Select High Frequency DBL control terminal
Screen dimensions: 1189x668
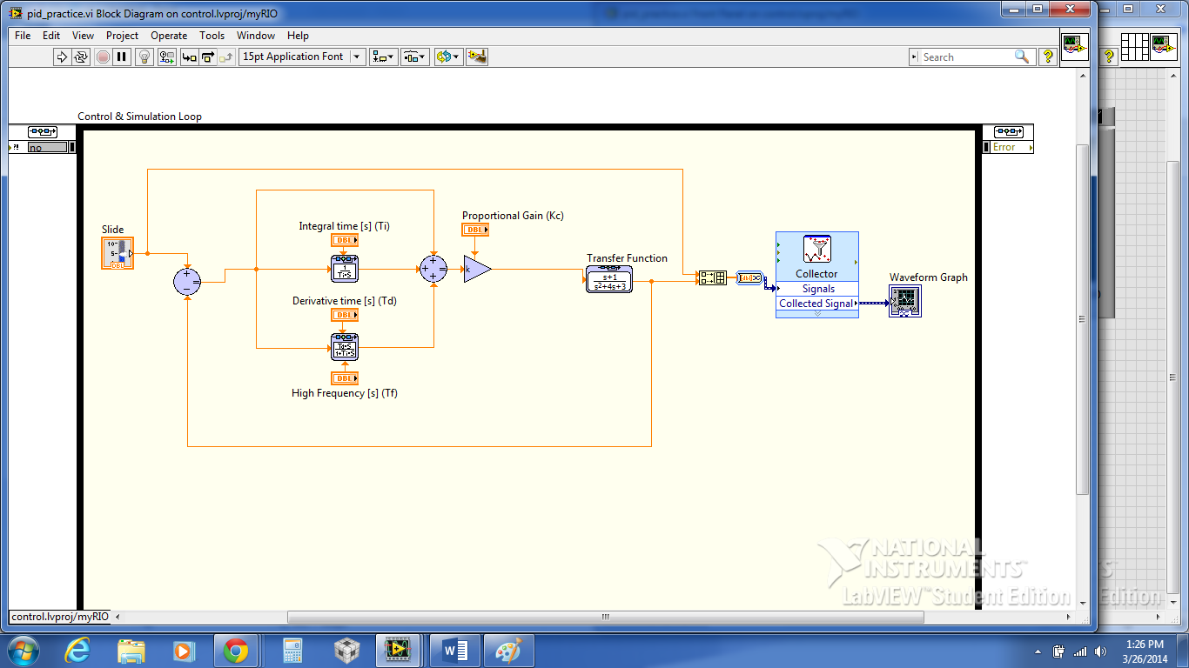345,378
